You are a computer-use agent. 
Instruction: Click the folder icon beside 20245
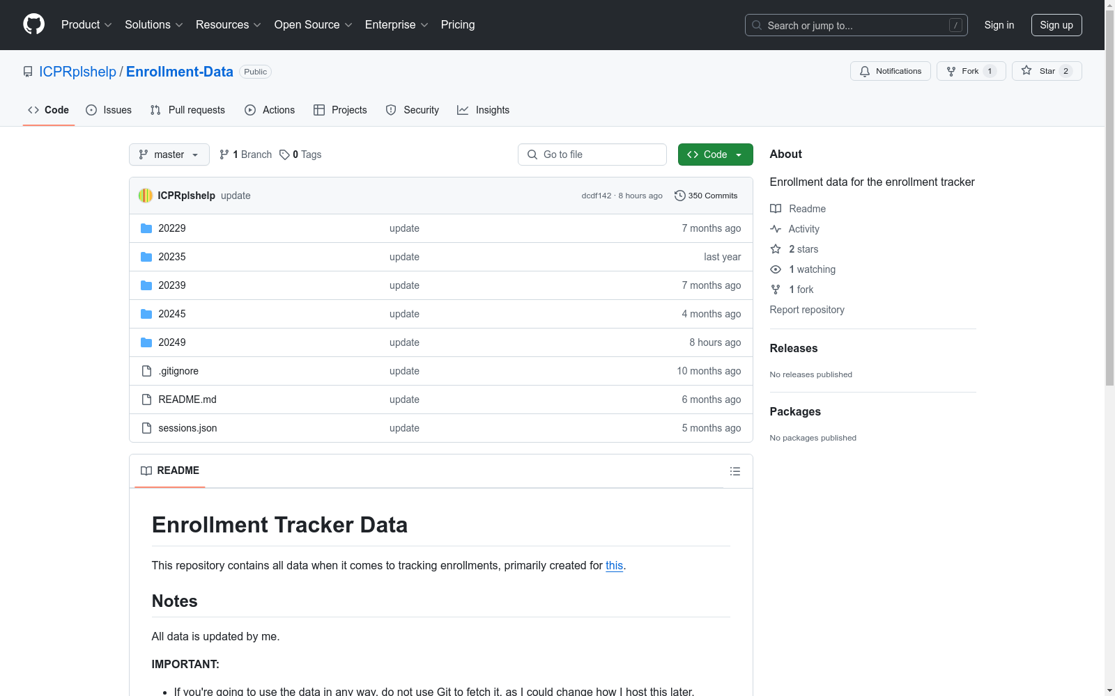[146, 314]
